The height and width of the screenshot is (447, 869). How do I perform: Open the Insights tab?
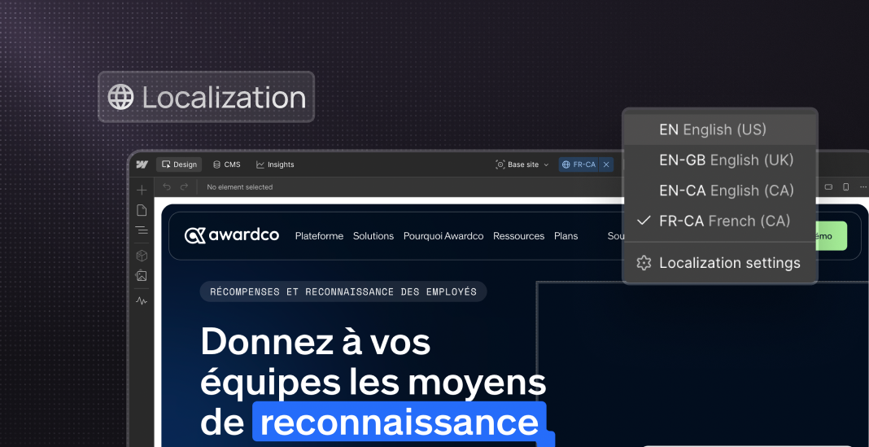tap(275, 164)
